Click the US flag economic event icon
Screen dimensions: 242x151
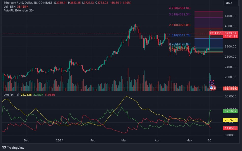pyautogui.click(x=211, y=88)
